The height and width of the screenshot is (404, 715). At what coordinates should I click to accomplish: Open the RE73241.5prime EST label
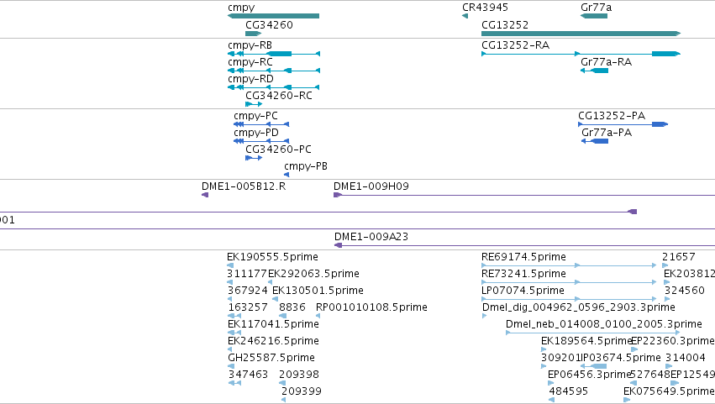[524, 274]
